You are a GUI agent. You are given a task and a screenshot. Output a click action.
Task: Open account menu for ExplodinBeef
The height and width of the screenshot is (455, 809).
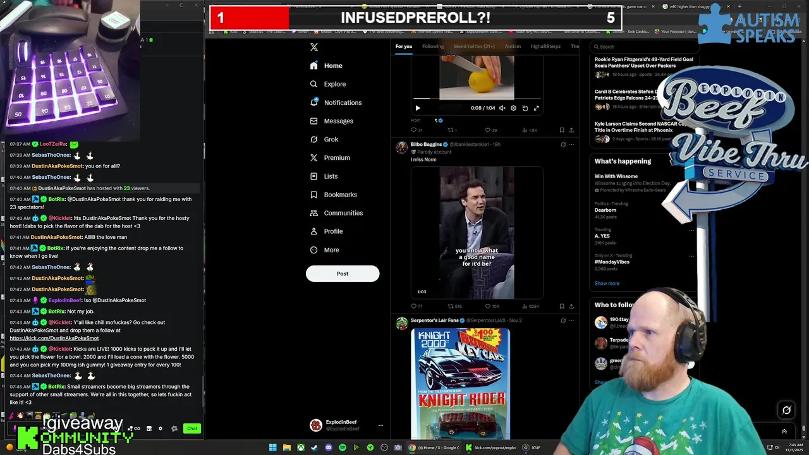pos(346,425)
